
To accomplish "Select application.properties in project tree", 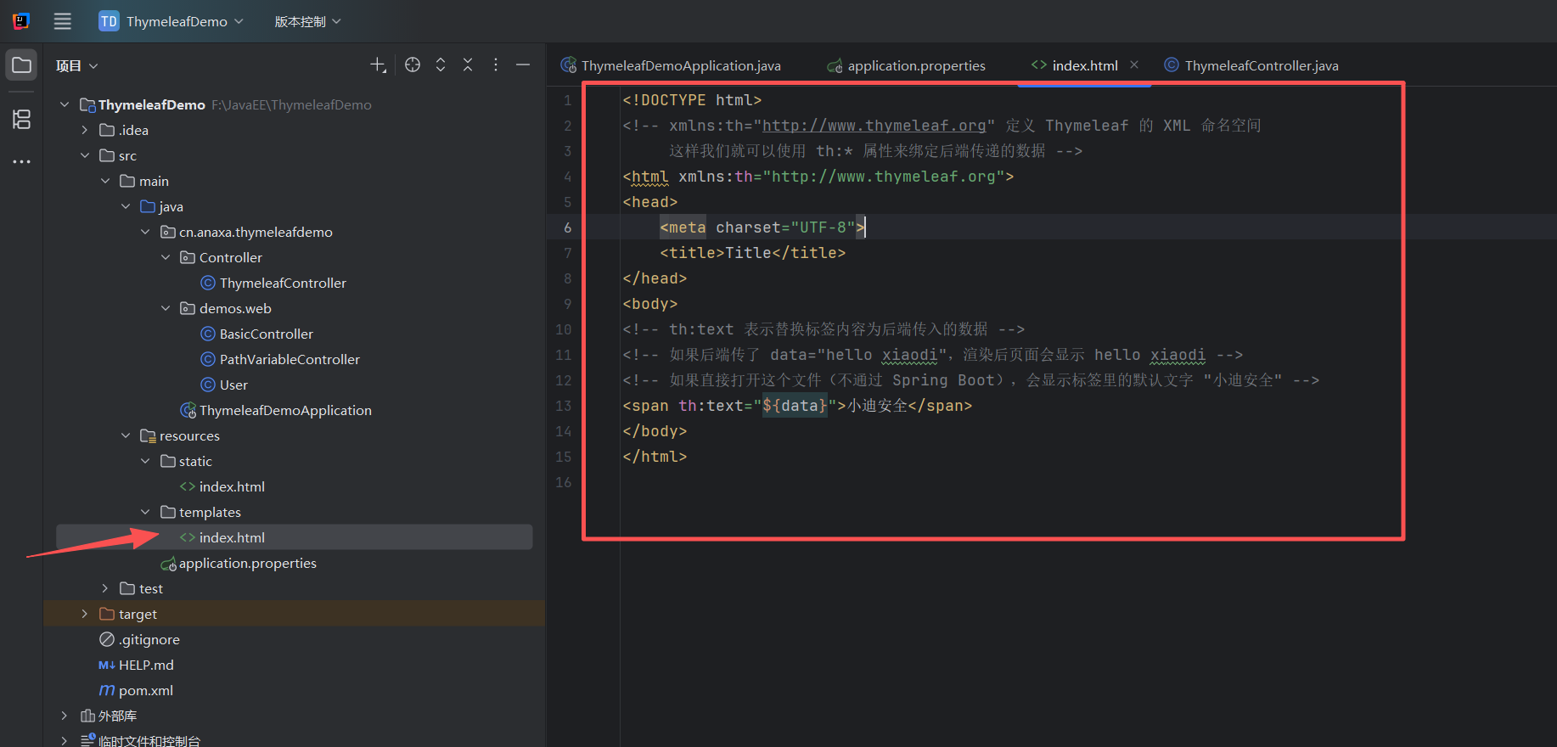I will (247, 563).
